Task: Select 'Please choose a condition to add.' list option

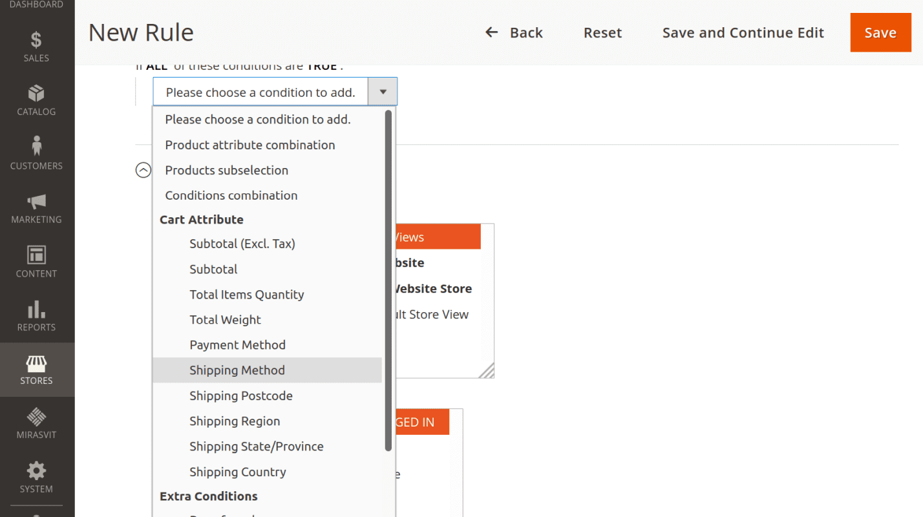Action: click(x=268, y=120)
